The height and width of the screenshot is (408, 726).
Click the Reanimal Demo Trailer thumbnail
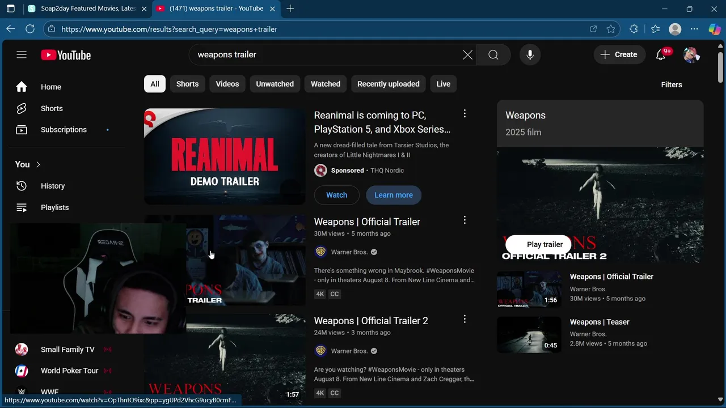click(225, 156)
